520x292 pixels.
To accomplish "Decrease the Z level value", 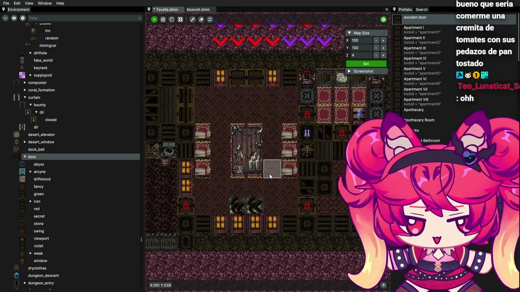I will point(376,55).
